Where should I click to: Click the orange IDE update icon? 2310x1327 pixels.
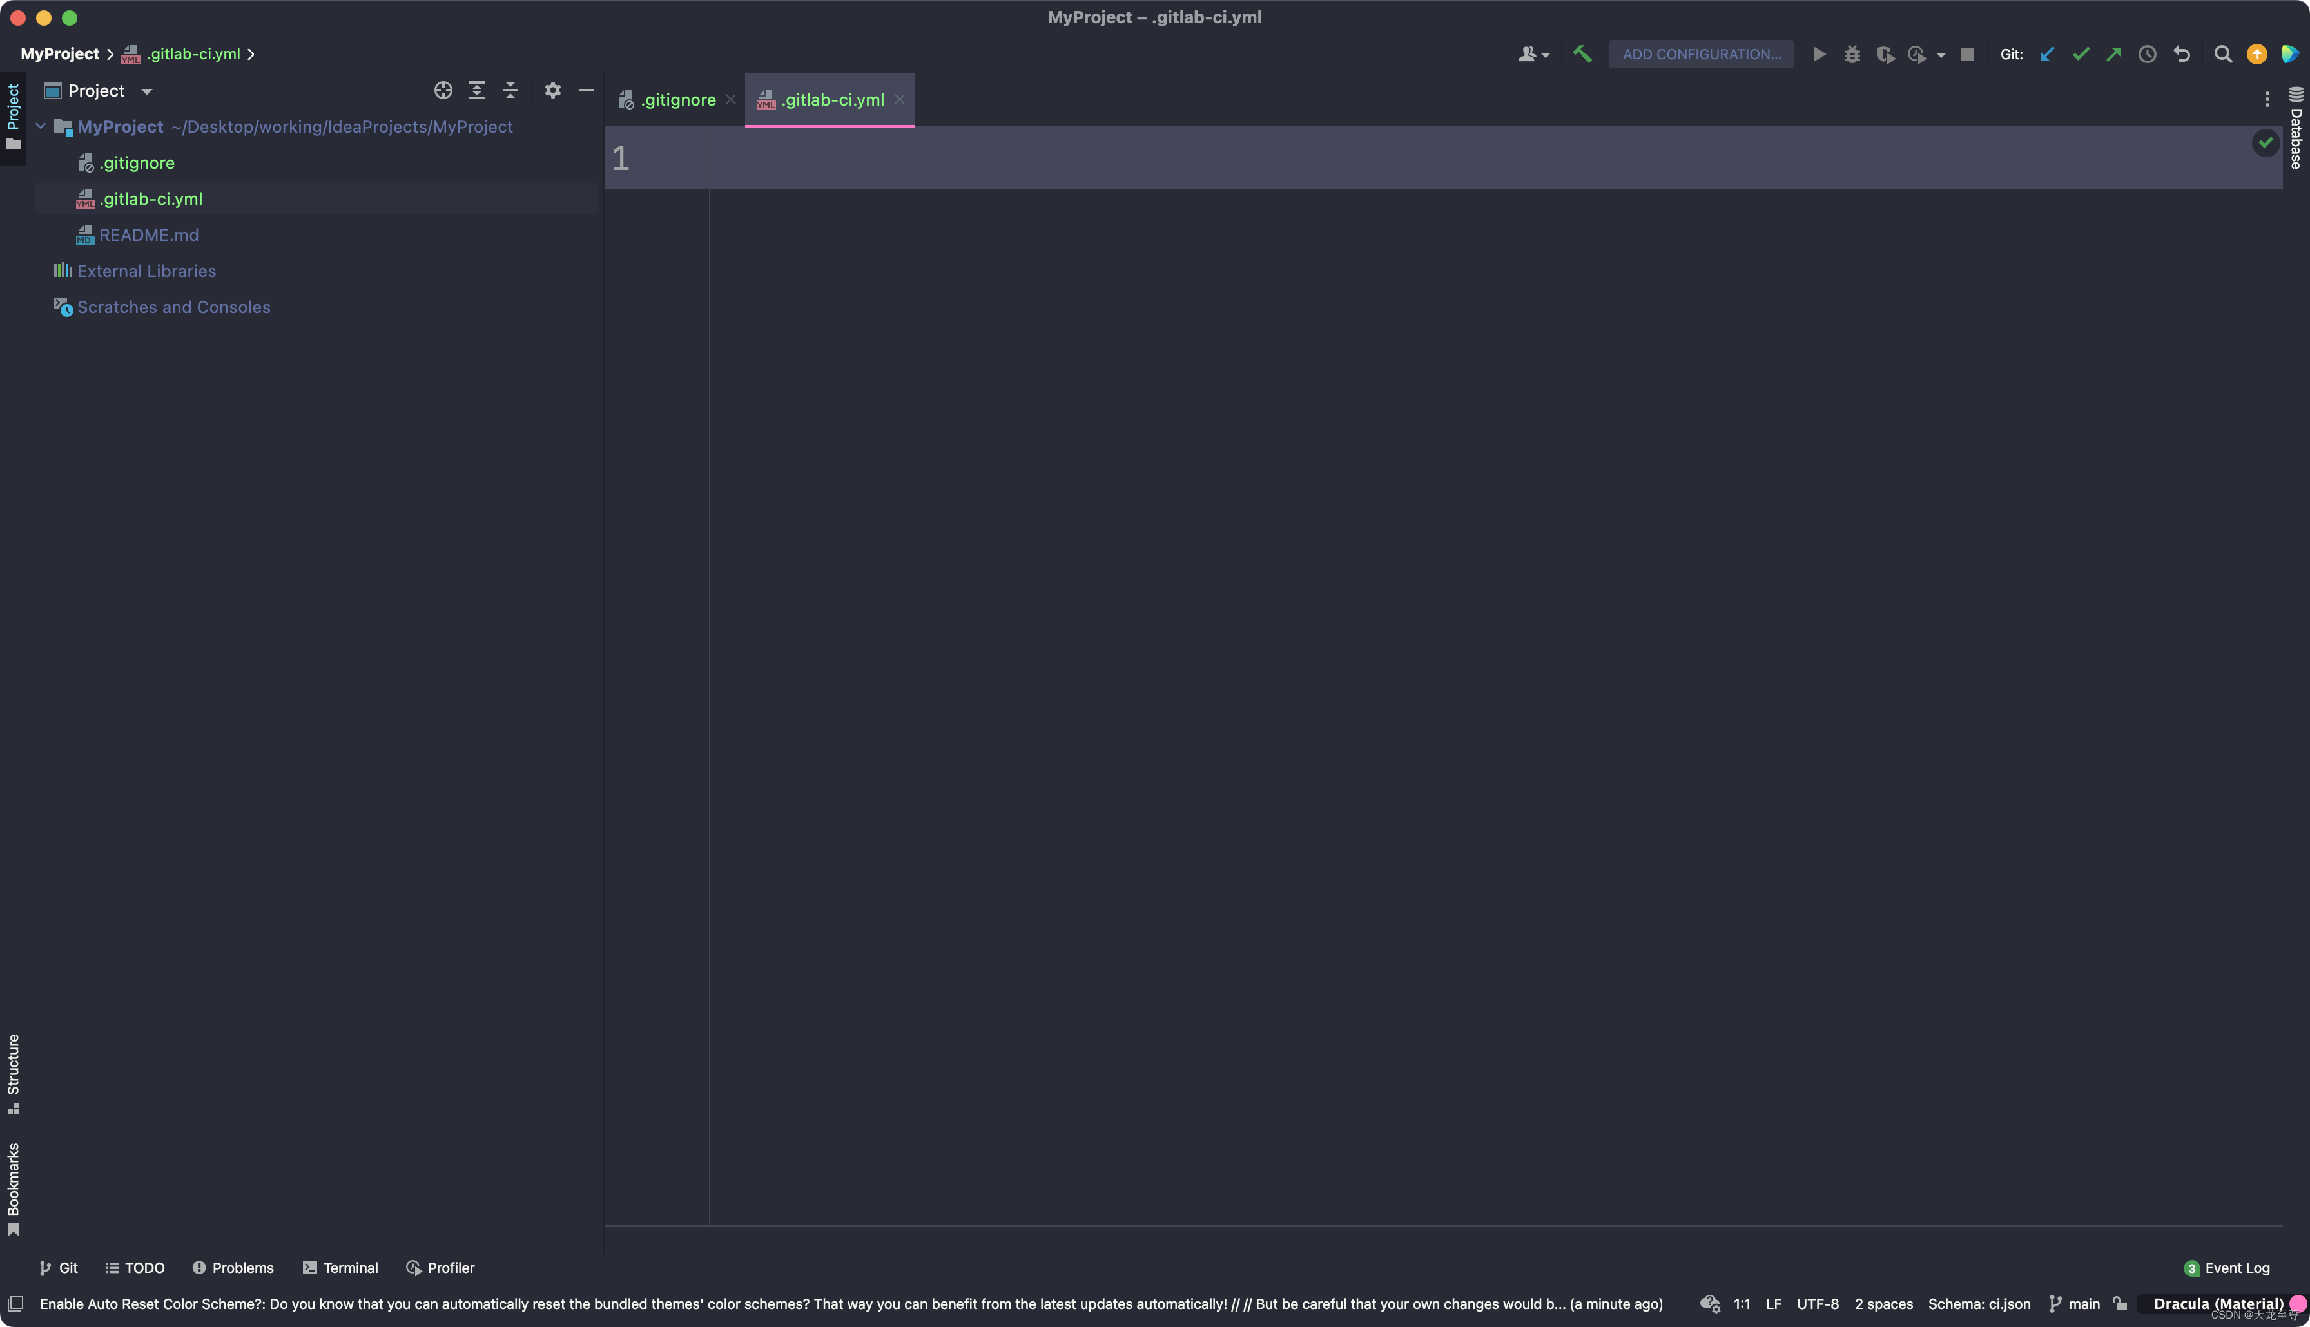click(2257, 53)
